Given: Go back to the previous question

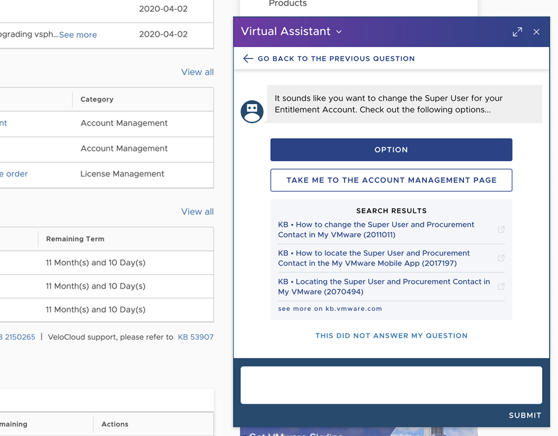Looking at the screenshot, I should (x=336, y=58).
